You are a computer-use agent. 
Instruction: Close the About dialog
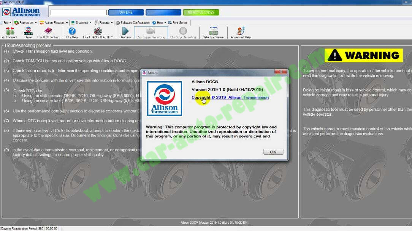(280, 72)
